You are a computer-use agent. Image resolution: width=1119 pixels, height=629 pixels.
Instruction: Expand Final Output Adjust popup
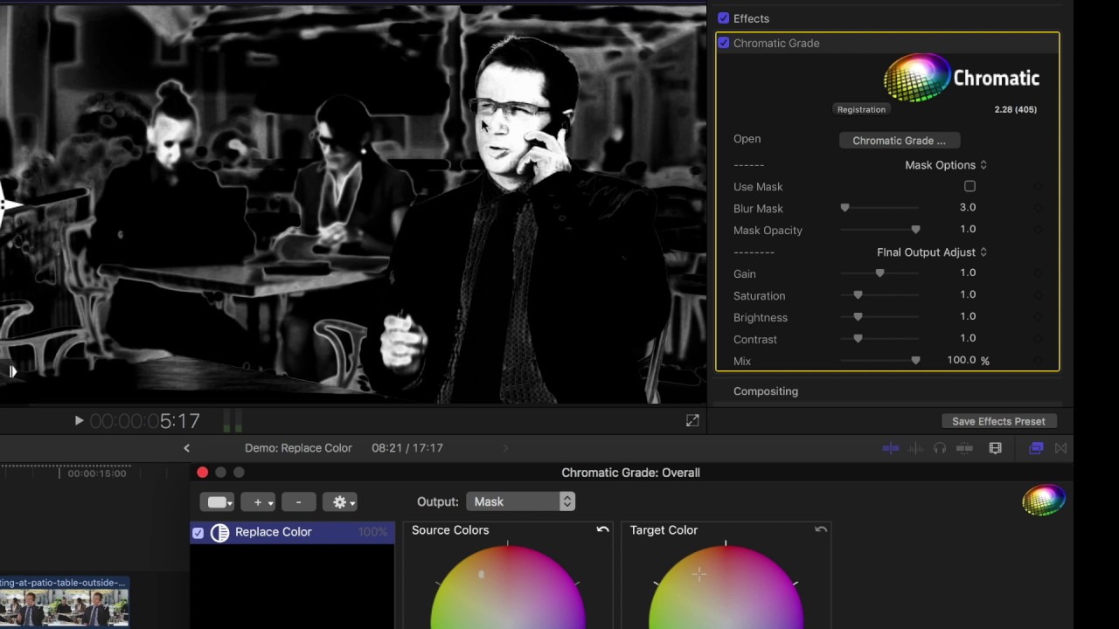931,252
